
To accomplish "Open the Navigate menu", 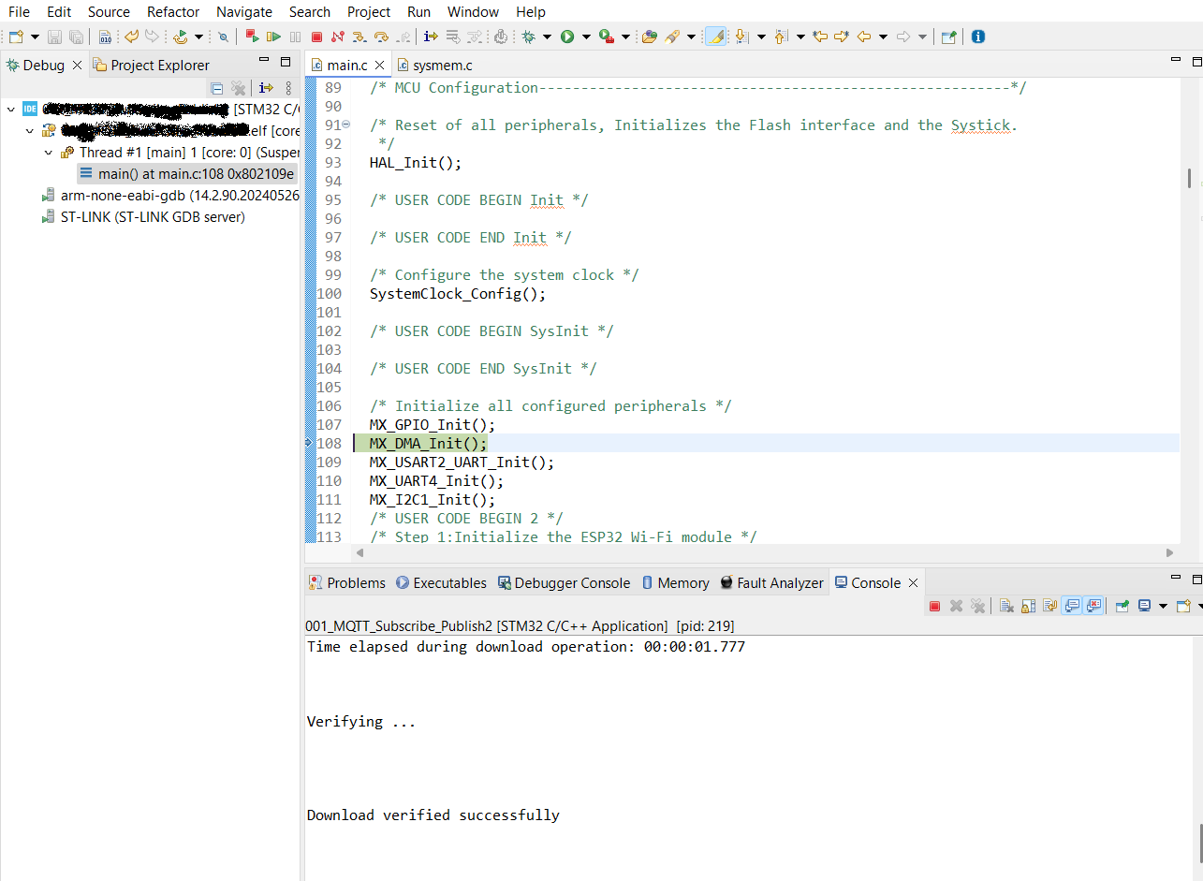I will tap(244, 11).
